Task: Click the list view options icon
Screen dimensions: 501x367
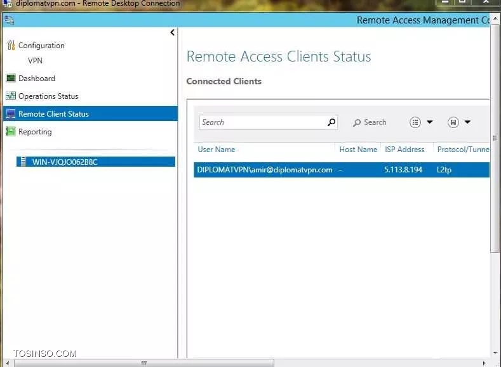Action: [x=415, y=122]
